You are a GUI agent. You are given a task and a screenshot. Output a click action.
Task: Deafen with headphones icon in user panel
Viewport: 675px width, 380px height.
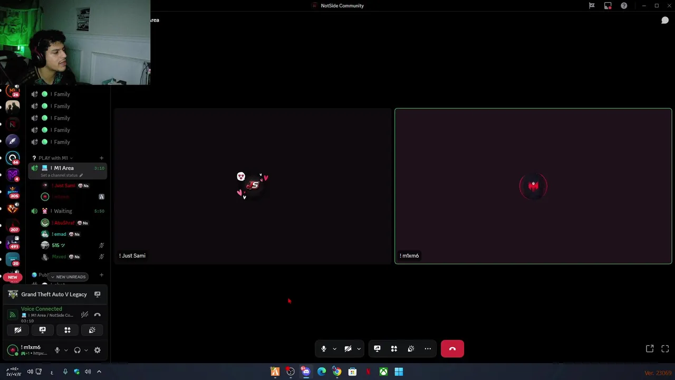[x=77, y=350]
